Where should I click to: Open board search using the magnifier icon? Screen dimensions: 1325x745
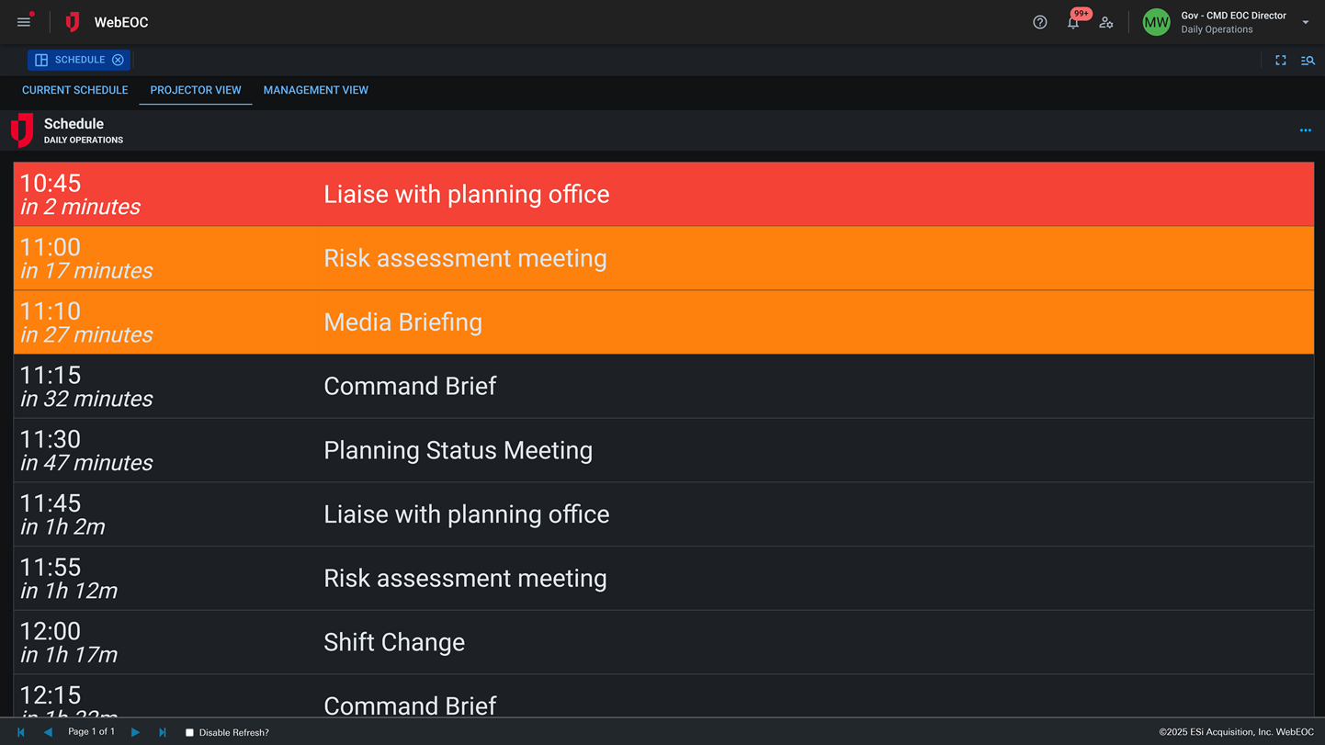(x=1308, y=60)
